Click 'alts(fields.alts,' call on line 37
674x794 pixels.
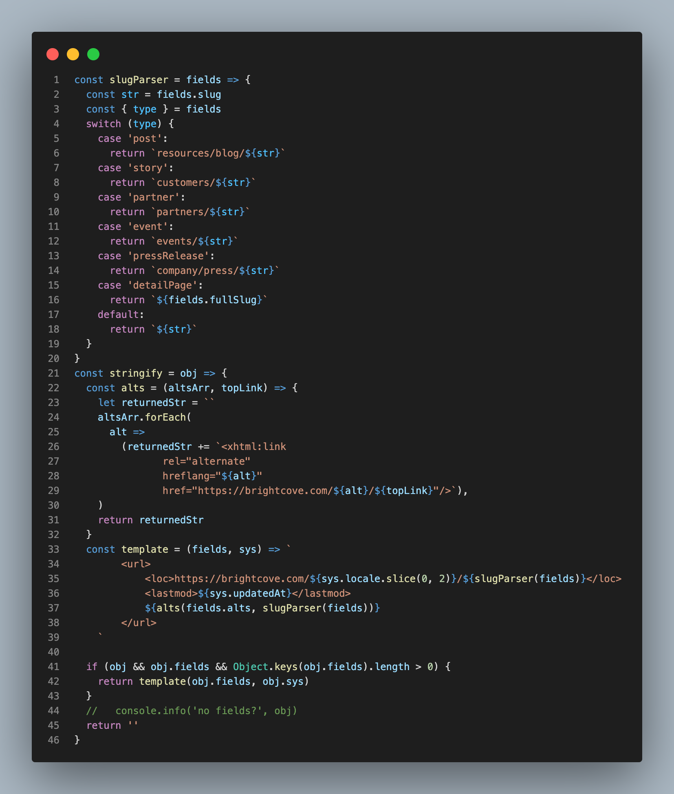[207, 608]
